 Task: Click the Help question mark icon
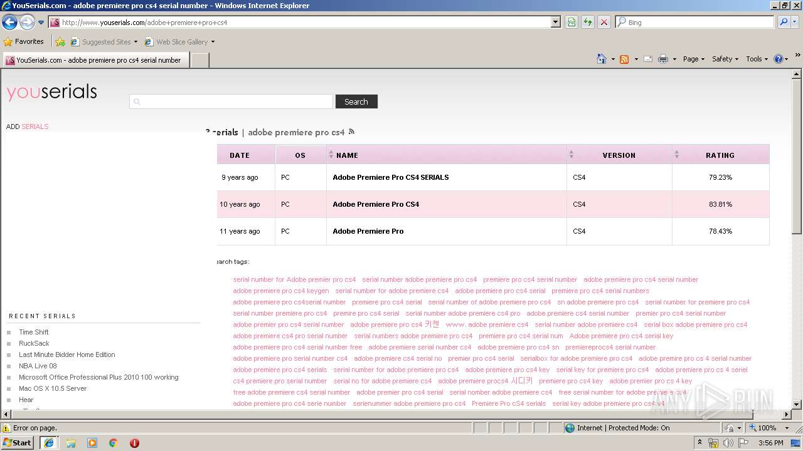(x=779, y=59)
